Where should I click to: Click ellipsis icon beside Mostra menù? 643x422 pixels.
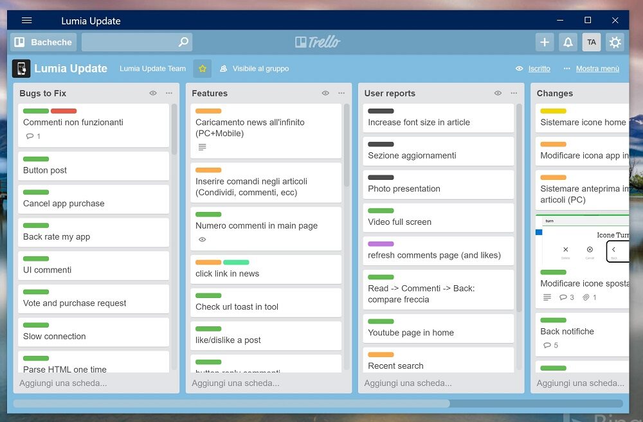(566, 69)
